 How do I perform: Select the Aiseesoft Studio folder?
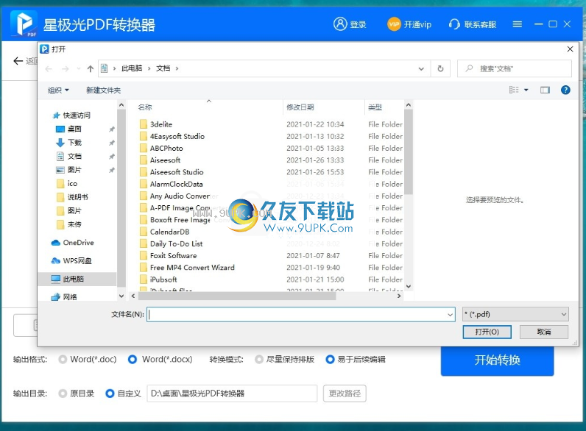click(x=177, y=172)
